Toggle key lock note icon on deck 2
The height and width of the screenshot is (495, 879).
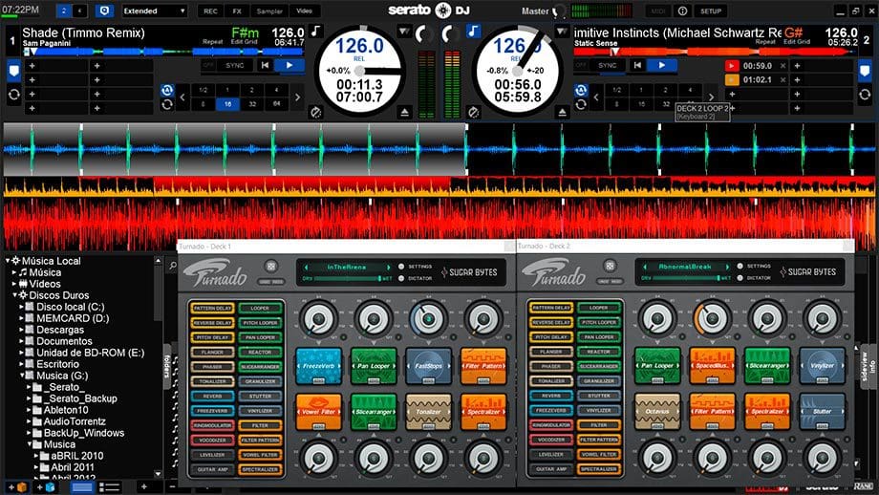pos(474,32)
